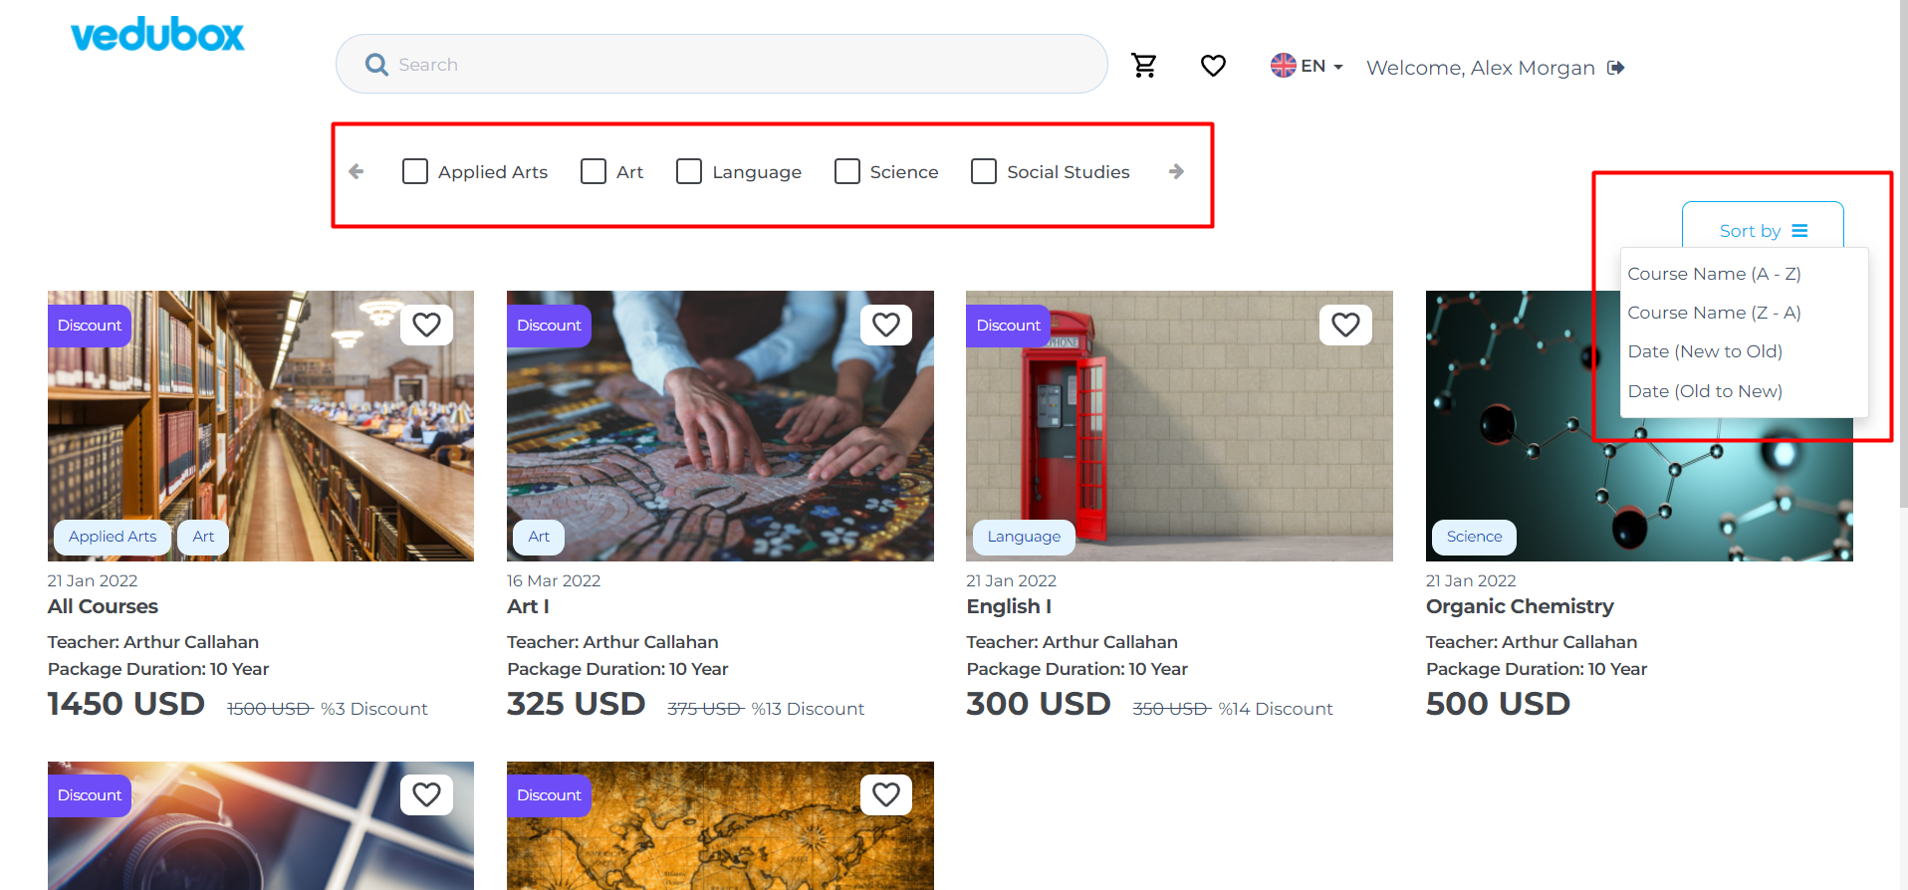The image size is (1908, 890).
Task: Open the Organic Chemistry course title
Action: 1519,606
